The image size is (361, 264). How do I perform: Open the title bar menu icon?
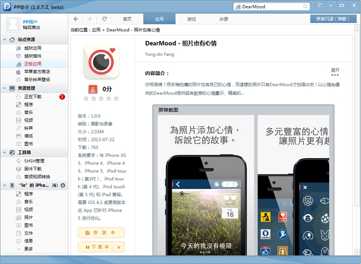[x=320, y=5]
